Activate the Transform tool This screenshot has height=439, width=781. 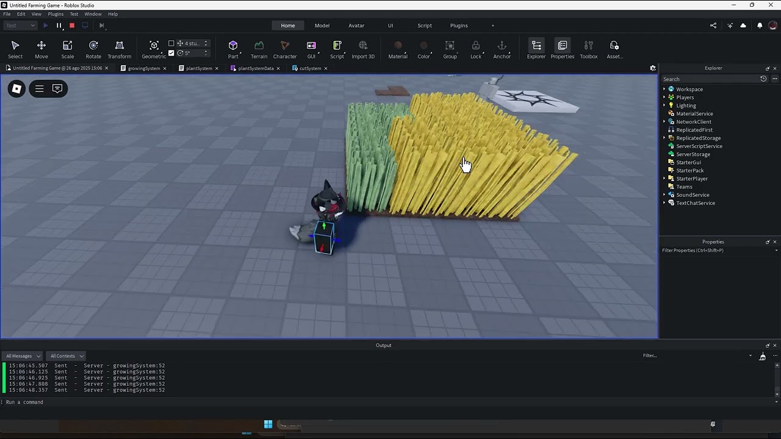(120, 49)
